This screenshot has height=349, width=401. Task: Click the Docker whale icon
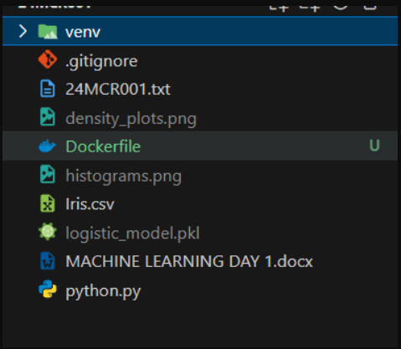[48, 146]
